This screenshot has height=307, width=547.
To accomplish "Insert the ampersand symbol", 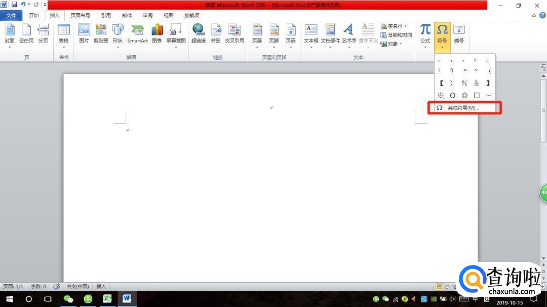I will pyautogui.click(x=477, y=83).
